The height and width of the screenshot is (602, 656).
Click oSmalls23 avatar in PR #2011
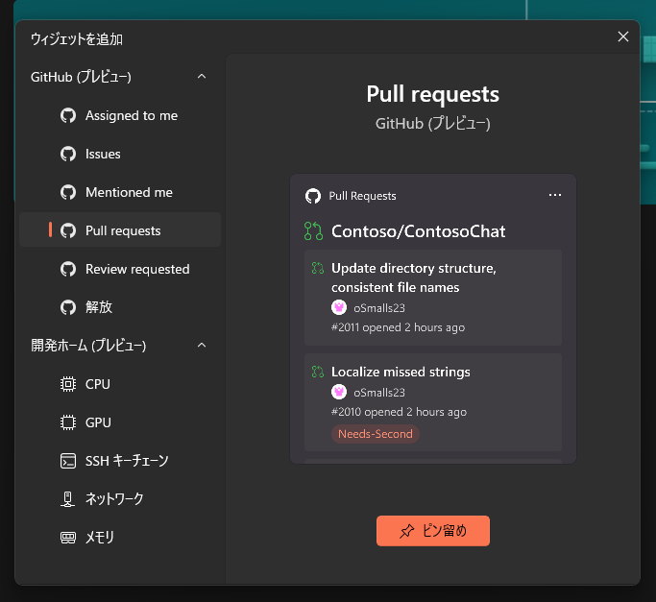[339, 307]
